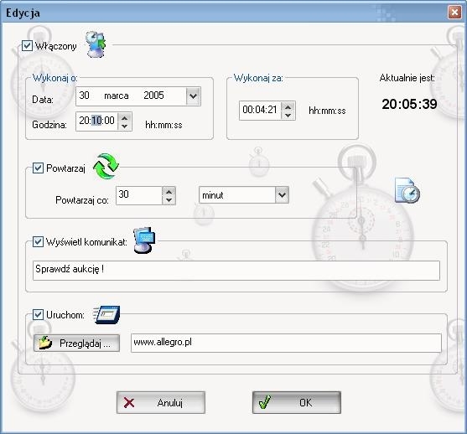
Task: Uncheck the Powtarzaj checkbox
Action: click(x=38, y=168)
